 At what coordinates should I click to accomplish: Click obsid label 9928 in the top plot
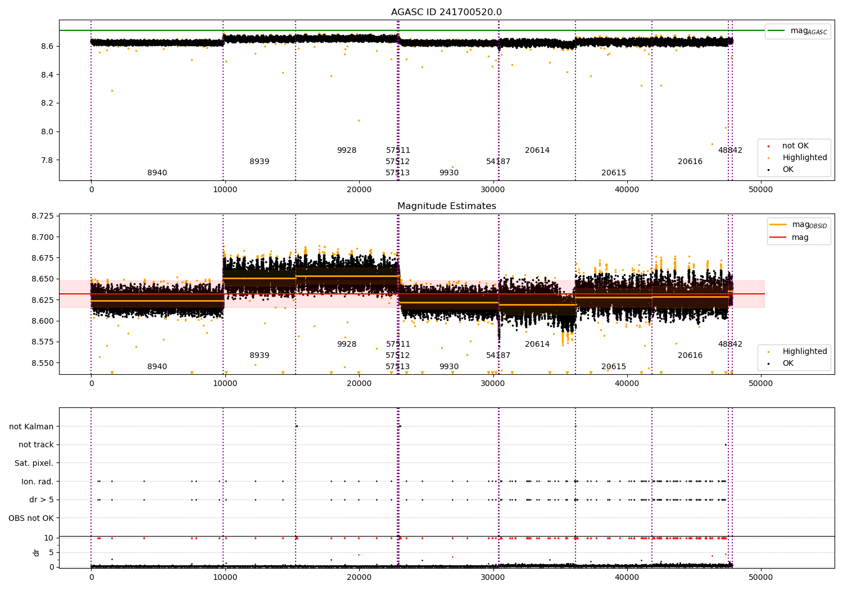click(x=347, y=151)
